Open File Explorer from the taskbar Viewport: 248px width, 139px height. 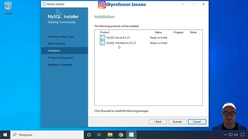tap(110, 135)
